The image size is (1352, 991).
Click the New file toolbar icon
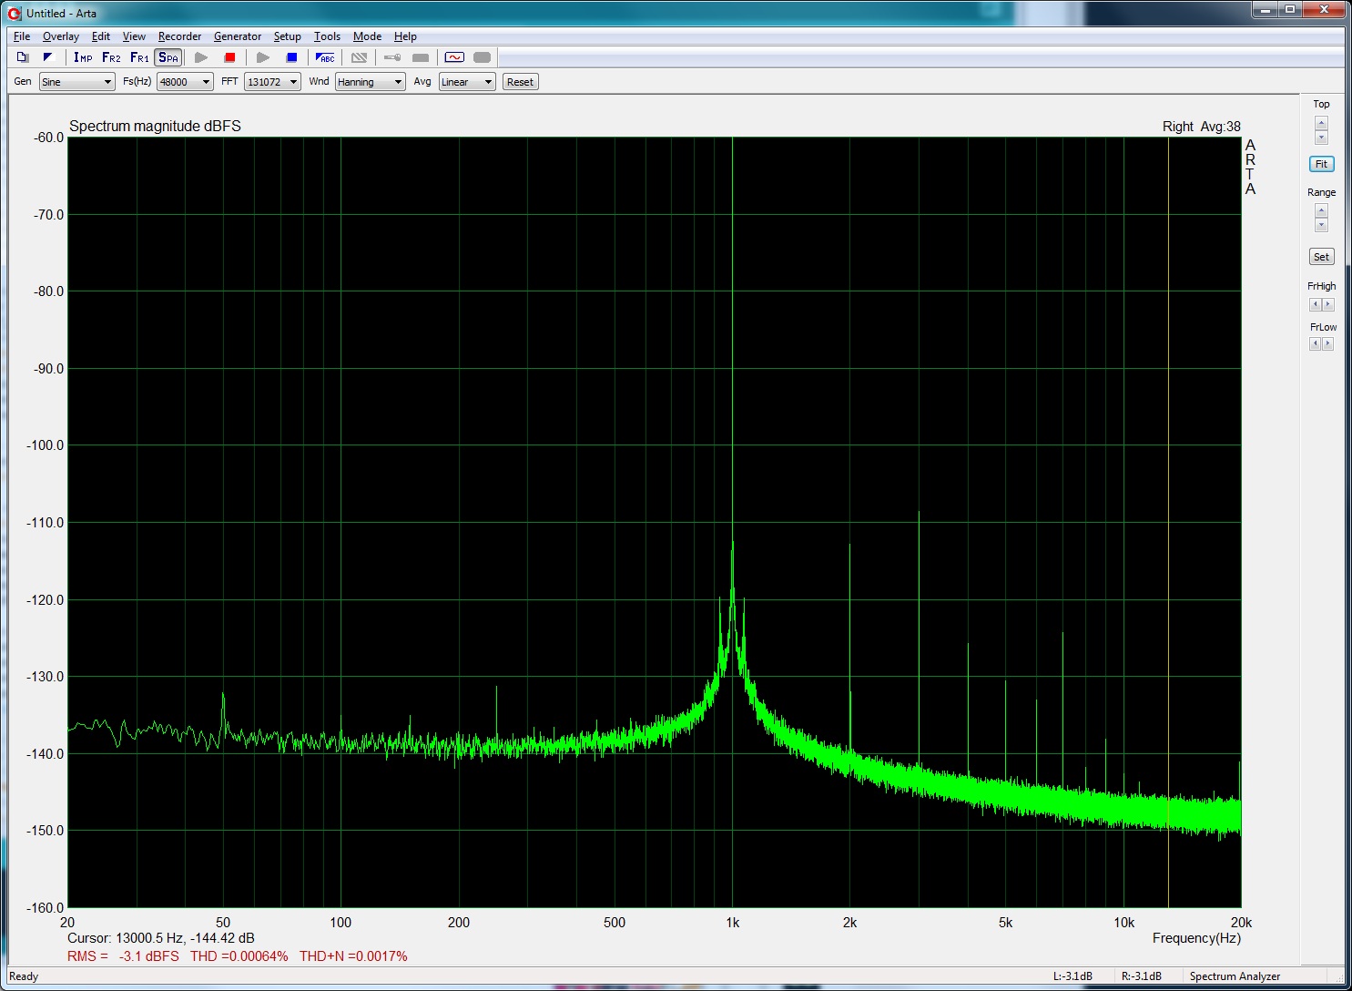(x=23, y=57)
